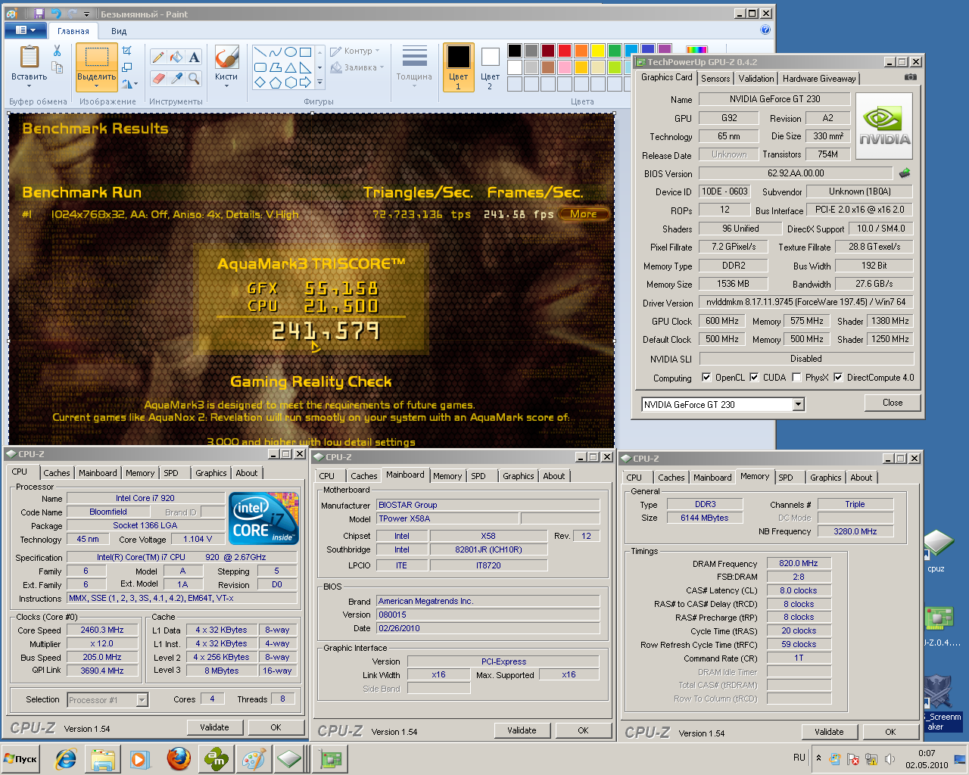Open the NVIDIA GeForce GT 230 combo box
The image size is (969, 775).
(722, 405)
